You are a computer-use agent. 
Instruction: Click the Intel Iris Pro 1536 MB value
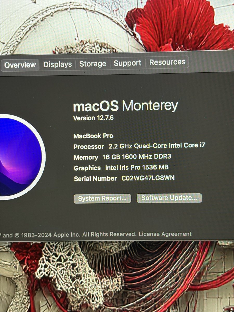(137, 167)
